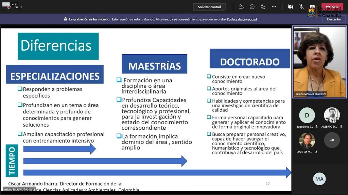Select Juliana Morales video tile
The image size is (348, 195).
pyautogui.click(x=319, y=62)
